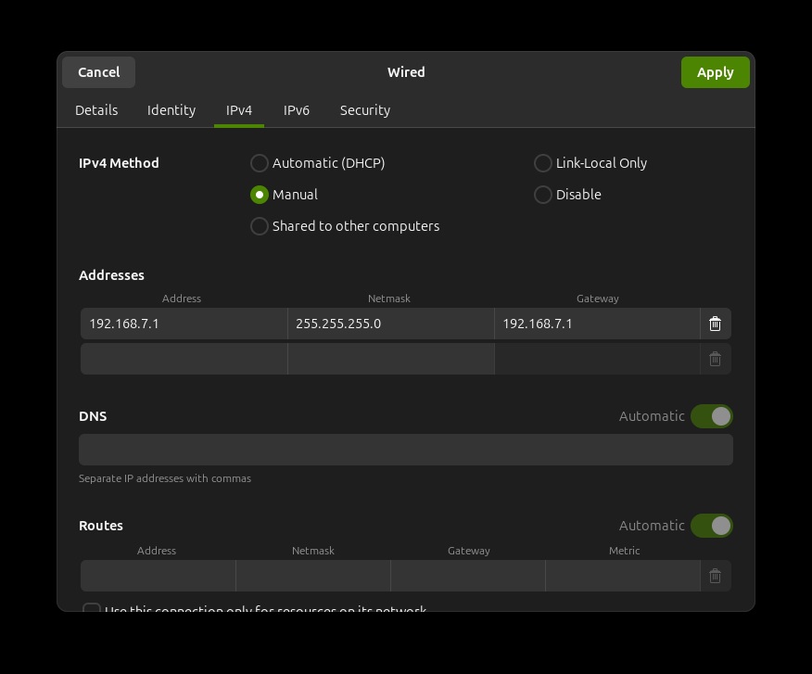812x674 pixels.
Task: Choose 'Shared to other computers'
Action: point(260,226)
